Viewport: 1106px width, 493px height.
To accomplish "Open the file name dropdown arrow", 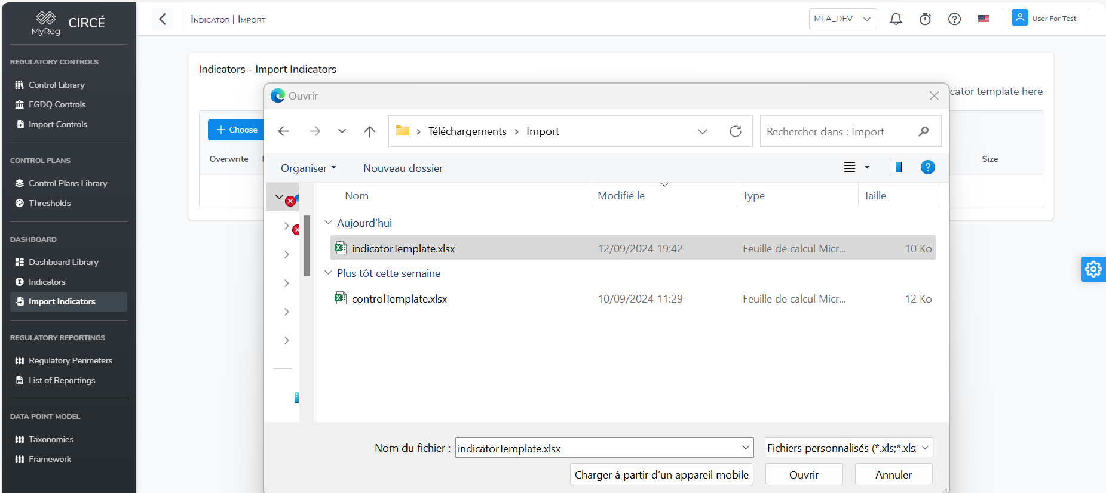I will pyautogui.click(x=746, y=448).
